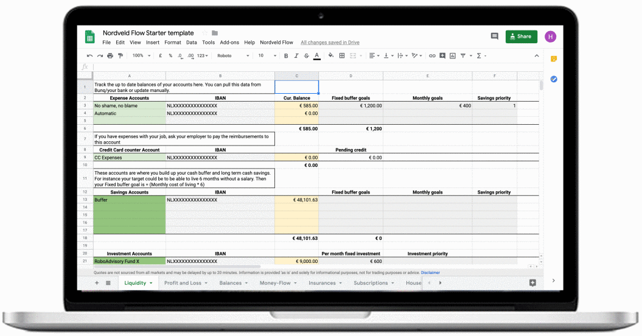Open the Google Sheets home icon

(x=89, y=37)
